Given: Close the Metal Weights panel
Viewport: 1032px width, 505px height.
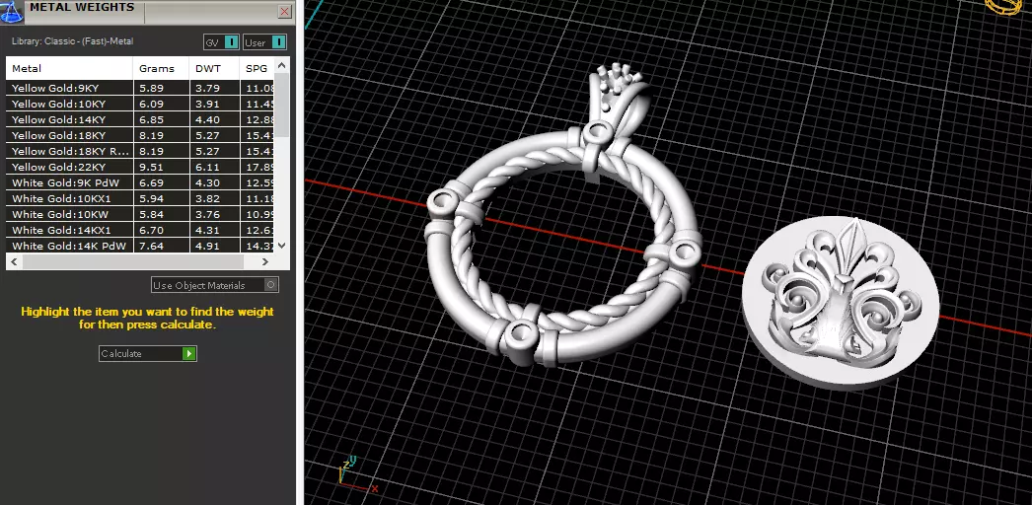Looking at the screenshot, I should point(284,11).
